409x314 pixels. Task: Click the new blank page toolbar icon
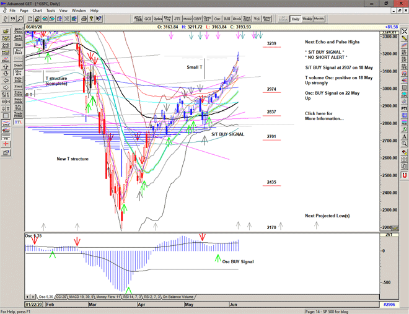pyautogui.click(x=30, y=19)
